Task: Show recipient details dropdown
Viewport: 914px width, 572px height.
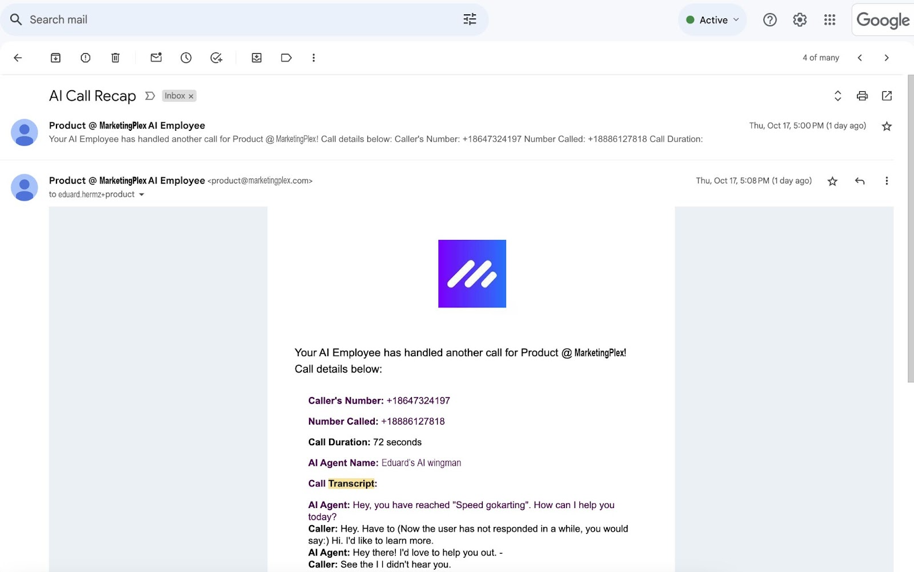Action: (x=142, y=195)
